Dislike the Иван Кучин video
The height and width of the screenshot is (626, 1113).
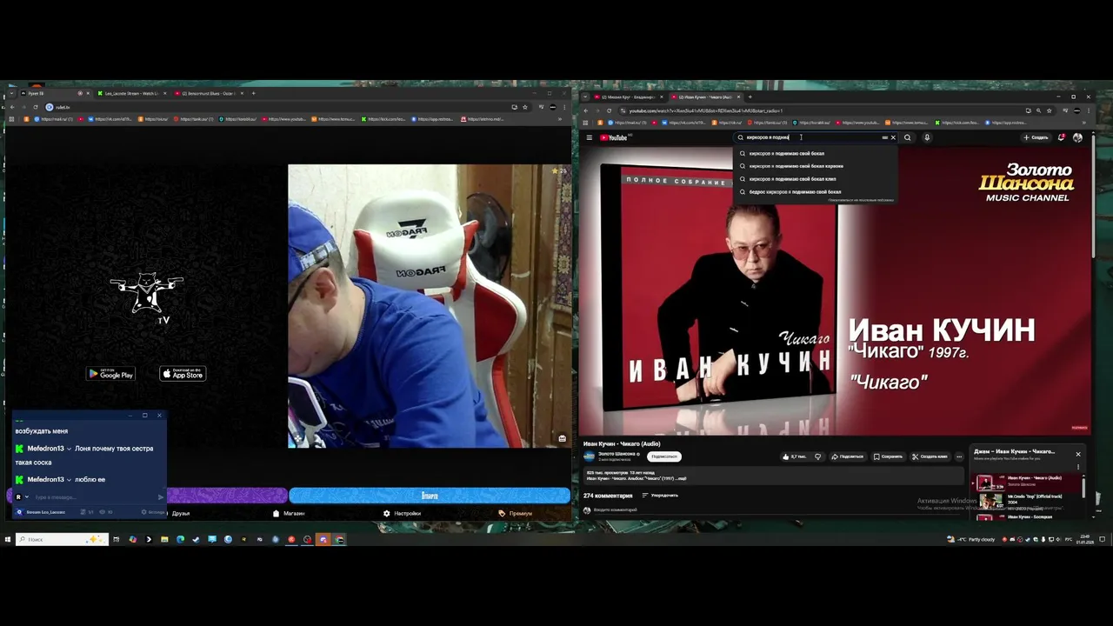[817, 456]
